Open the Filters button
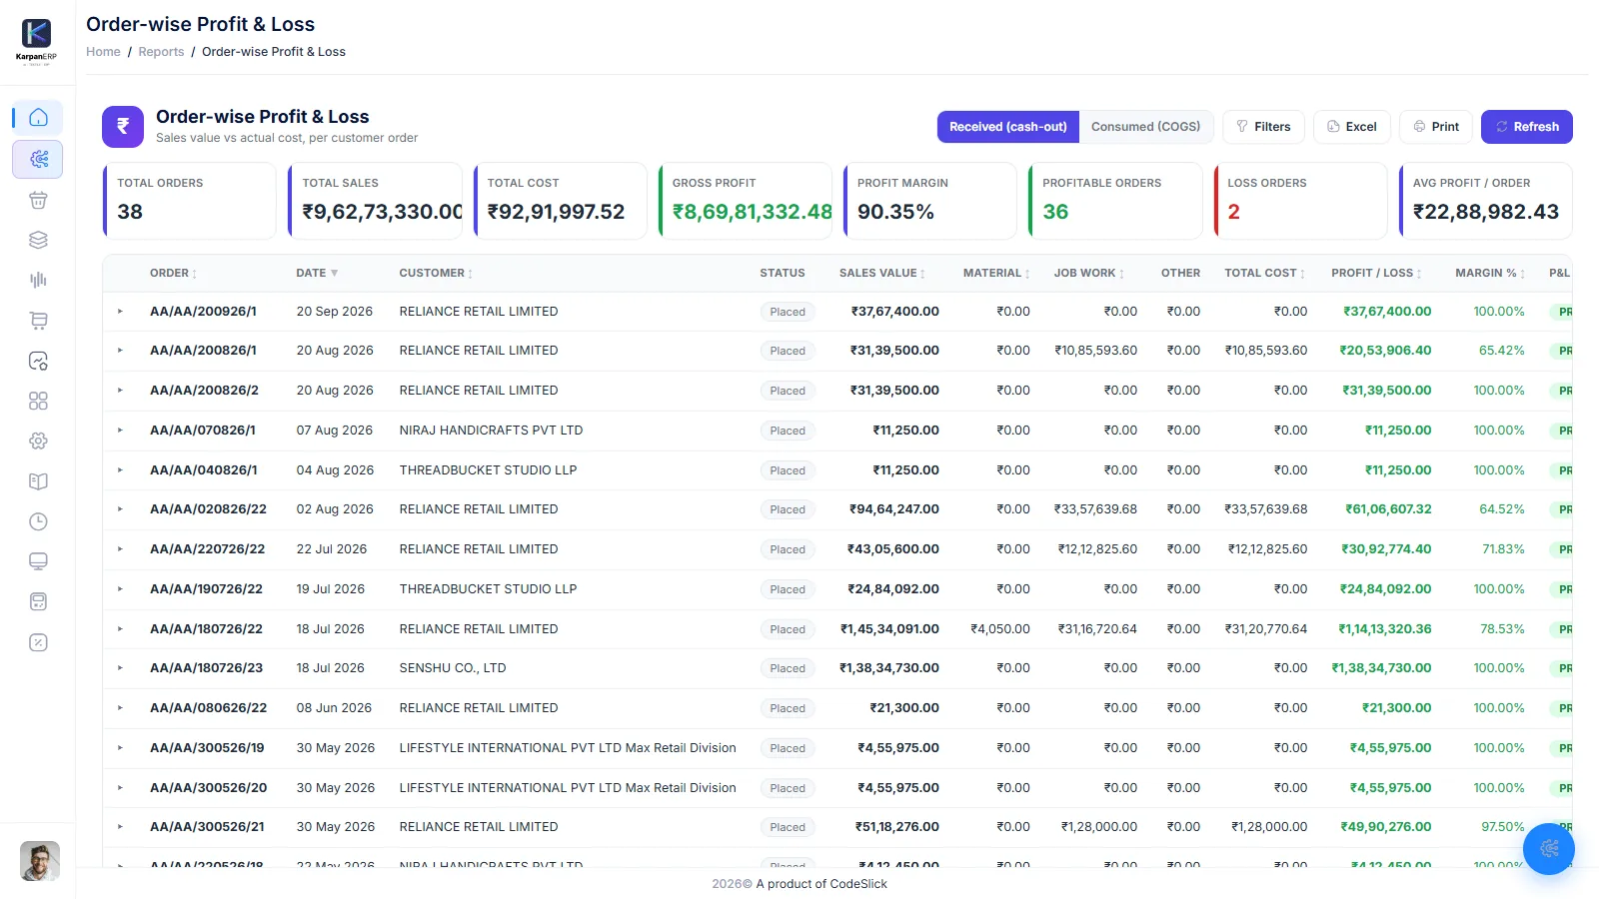Image resolution: width=1599 pixels, height=899 pixels. coord(1263,127)
